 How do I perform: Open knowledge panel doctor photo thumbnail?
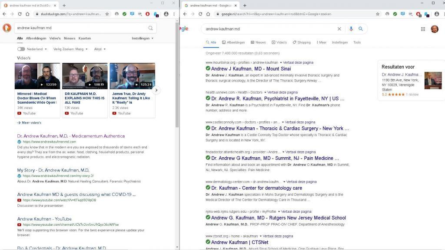(x=433, y=81)
